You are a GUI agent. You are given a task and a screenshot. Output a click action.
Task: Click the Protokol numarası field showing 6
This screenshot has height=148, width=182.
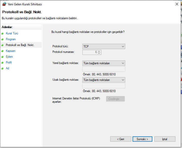pos(90,52)
